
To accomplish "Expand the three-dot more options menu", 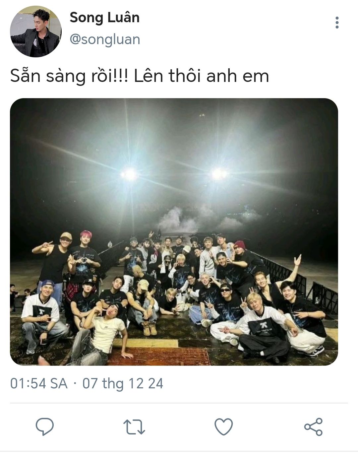I will tap(337, 23).
